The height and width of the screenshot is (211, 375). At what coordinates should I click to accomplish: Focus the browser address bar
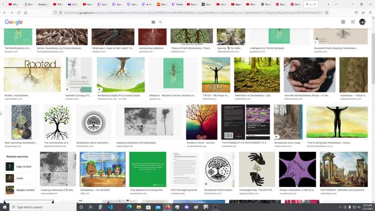click(x=192, y=12)
